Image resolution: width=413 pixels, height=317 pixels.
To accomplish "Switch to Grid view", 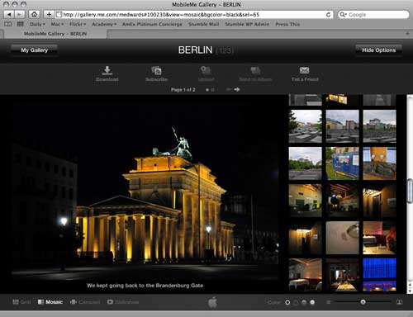I will pos(21,302).
